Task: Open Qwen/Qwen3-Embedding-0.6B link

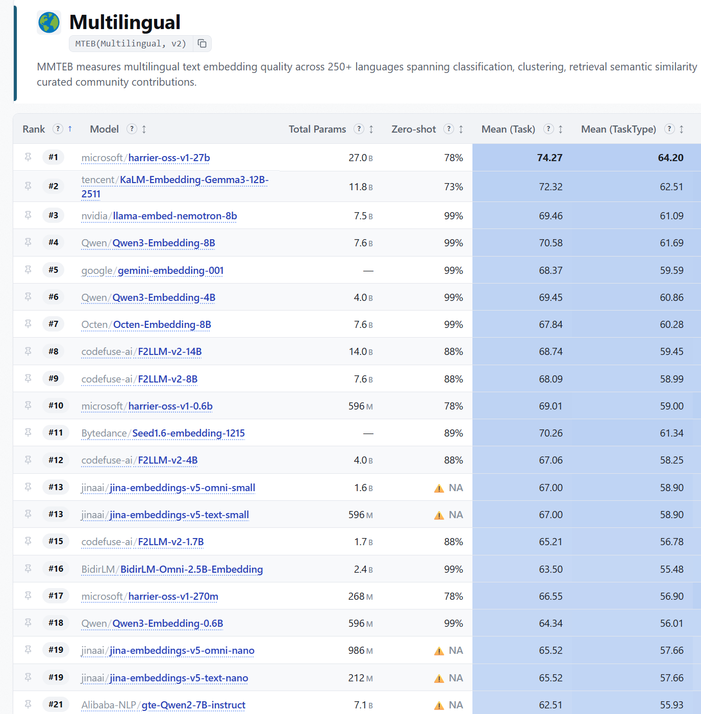Action: (152, 623)
